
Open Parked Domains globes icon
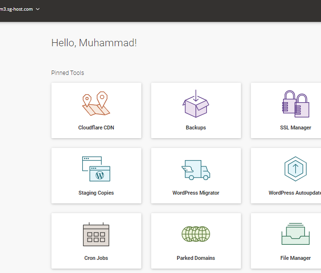click(x=196, y=234)
